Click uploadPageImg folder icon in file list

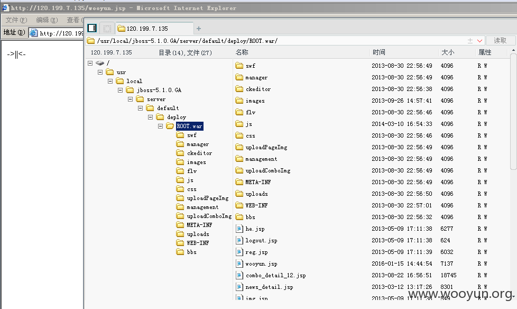[239, 147]
